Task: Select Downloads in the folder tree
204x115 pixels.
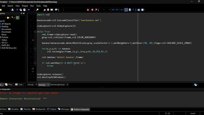Action: click(6, 32)
